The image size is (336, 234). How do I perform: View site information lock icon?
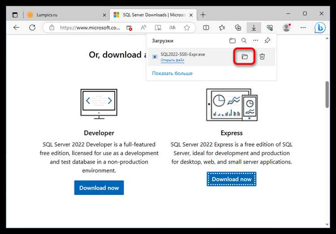[52, 27]
